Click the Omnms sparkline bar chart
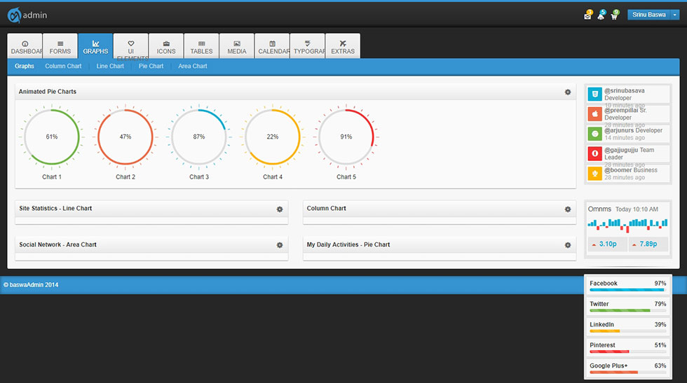This screenshot has width=687, height=383. (x=627, y=225)
